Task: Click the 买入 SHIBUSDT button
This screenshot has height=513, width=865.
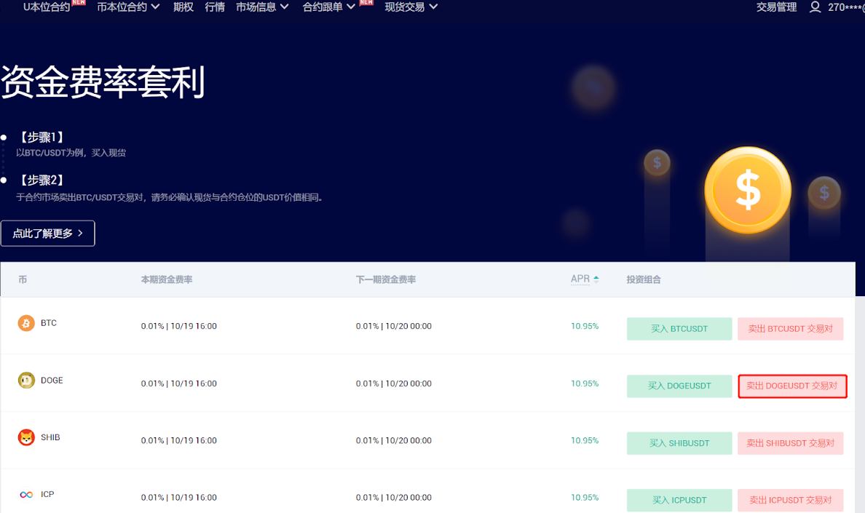Action: coord(679,443)
